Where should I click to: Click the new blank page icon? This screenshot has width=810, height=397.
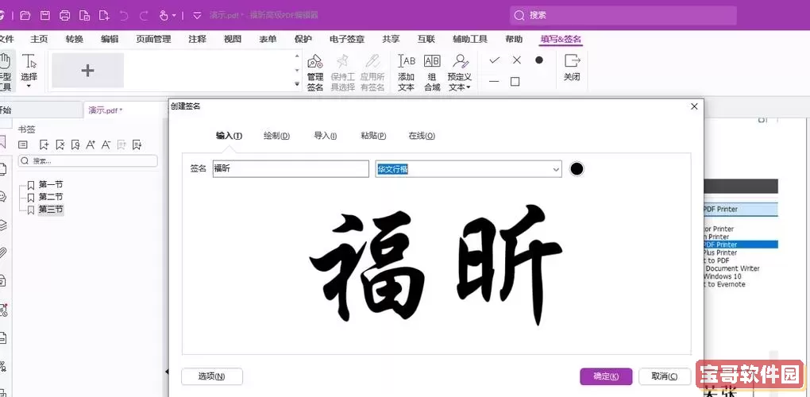coord(104,16)
